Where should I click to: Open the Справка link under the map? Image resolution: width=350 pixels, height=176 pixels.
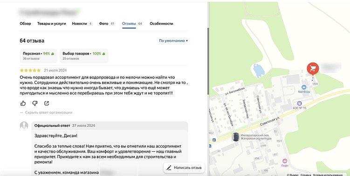[305, 175]
